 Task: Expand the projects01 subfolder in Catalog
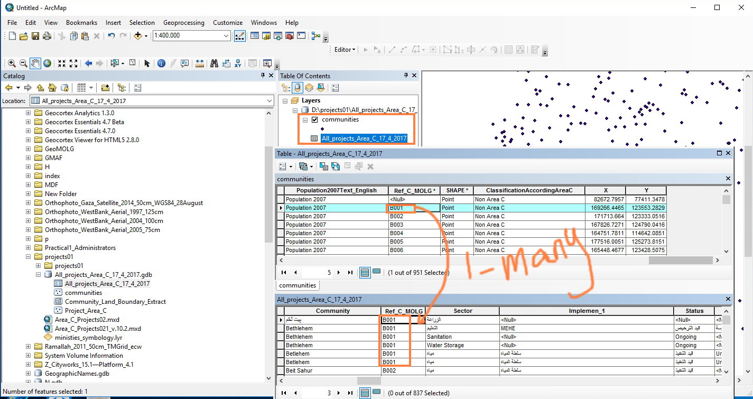click(38, 266)
